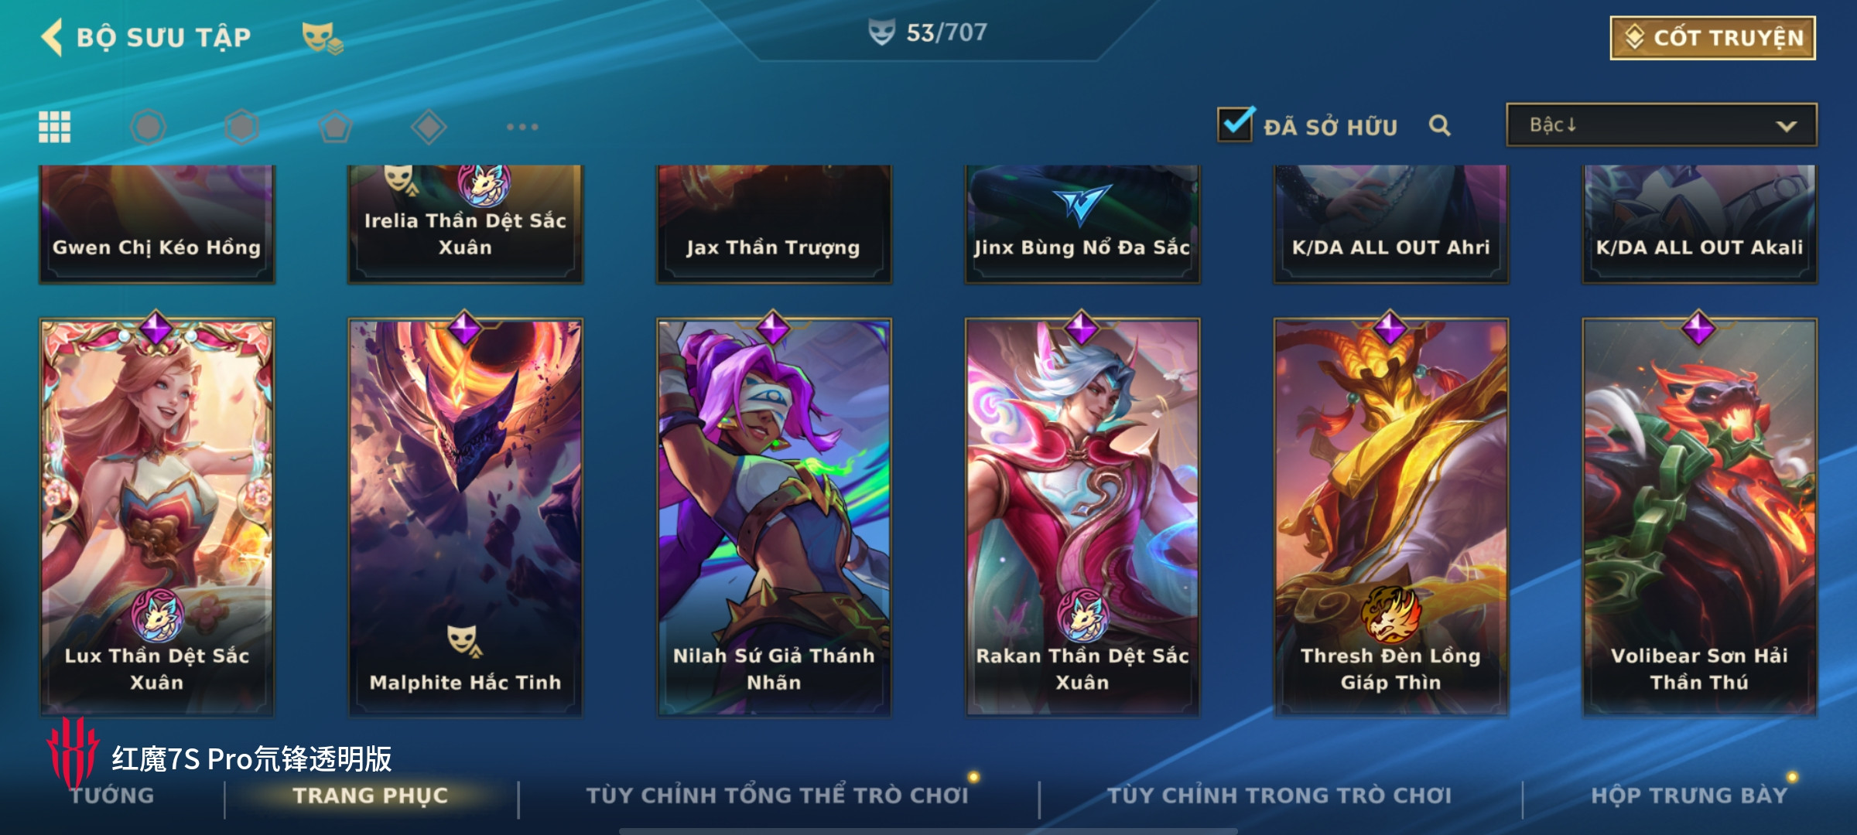Image resolution: width=1857 pixels, height=835 pixels.
Task: Open the mask with coins icon
Action: pyautogui.click(x=322, y=38)
